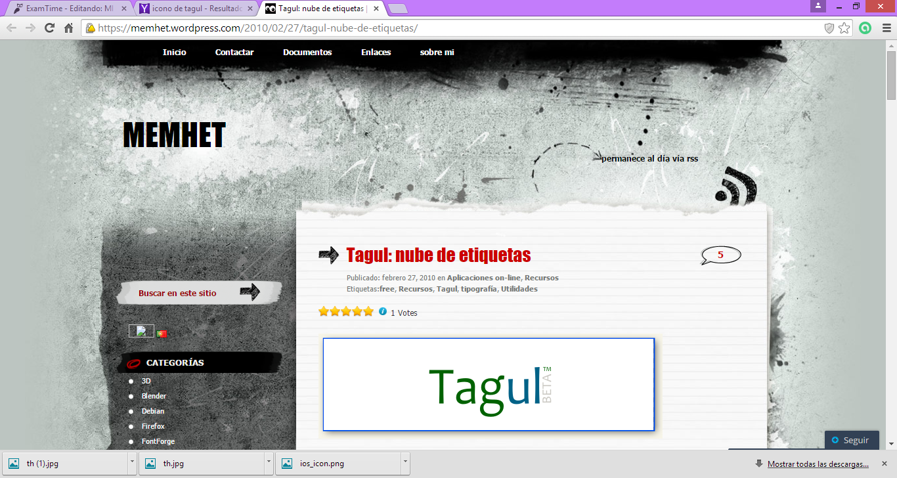Click Mostrar todas las descargas link

[x=818, y=464]
